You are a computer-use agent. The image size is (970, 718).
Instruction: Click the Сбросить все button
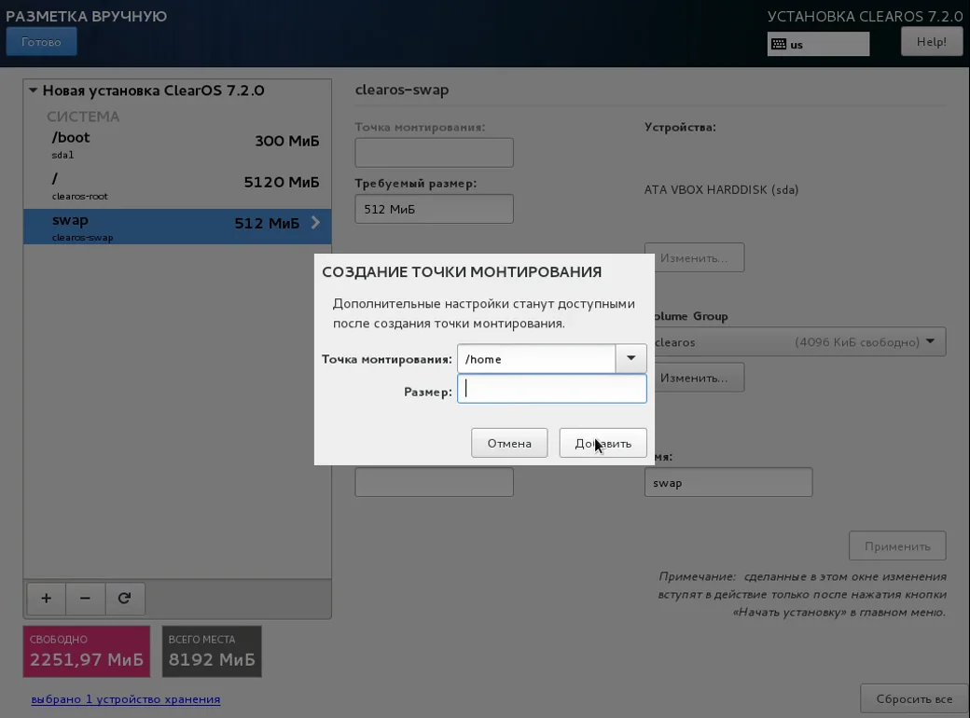[914, 698]
